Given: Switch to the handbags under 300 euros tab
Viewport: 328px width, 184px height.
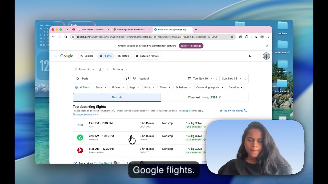Looking at the screenshot, I should [x=131, y=29].
